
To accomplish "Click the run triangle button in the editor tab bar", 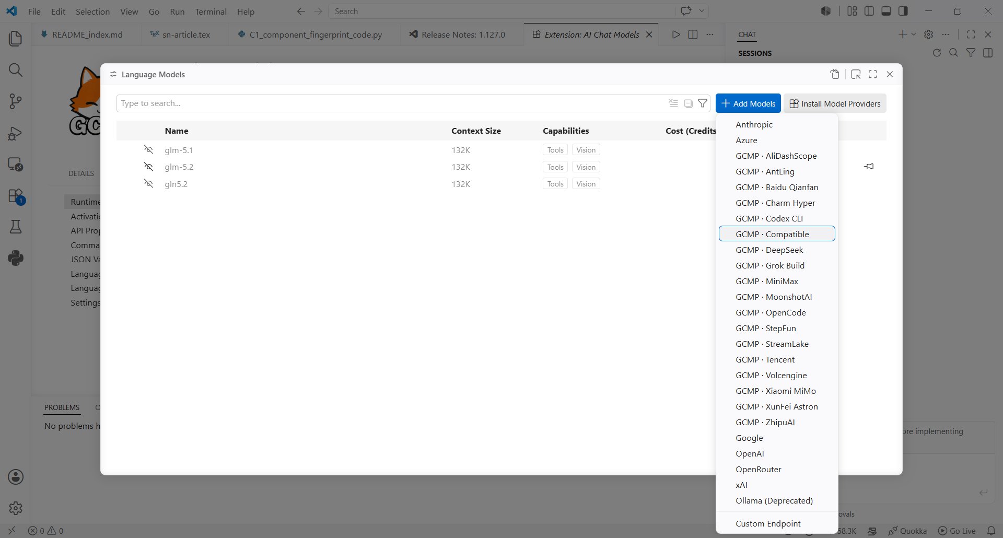I will coord(676,34).
